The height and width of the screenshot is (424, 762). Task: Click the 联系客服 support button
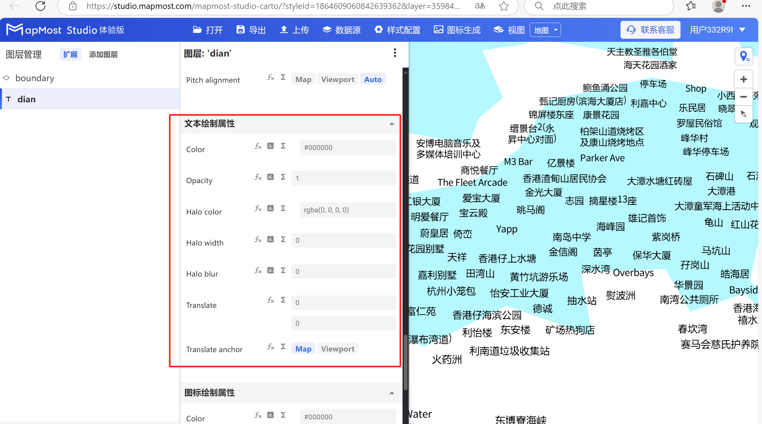650,29
